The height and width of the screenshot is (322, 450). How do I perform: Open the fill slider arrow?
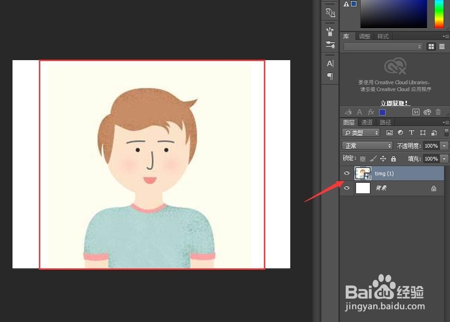click(444, 159)
